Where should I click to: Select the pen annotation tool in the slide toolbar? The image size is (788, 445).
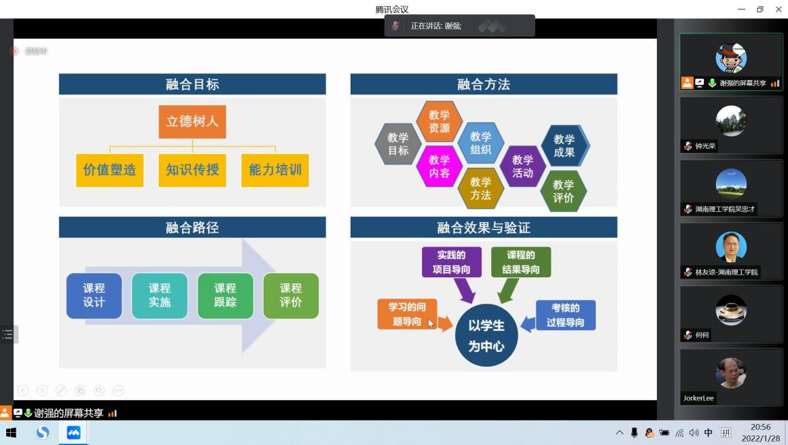(x=61, y=390)
